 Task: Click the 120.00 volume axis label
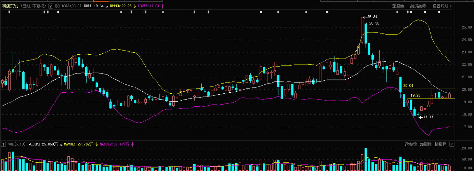tap(466, 148)
